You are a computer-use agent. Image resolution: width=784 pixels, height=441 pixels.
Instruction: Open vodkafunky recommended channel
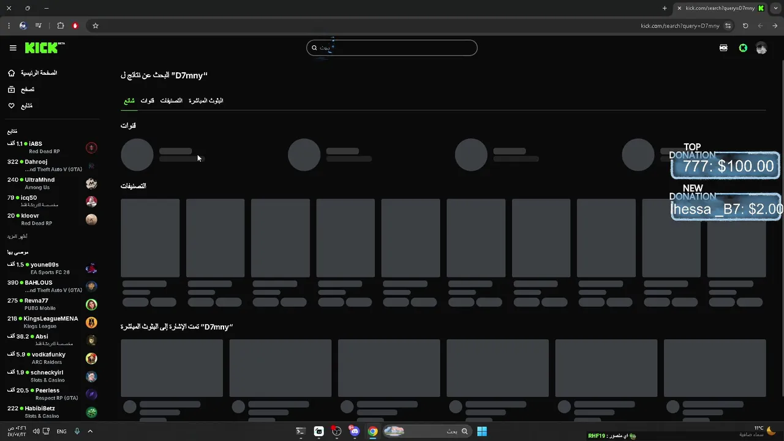click(52, 358)
